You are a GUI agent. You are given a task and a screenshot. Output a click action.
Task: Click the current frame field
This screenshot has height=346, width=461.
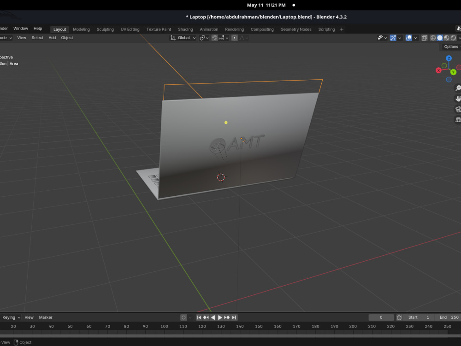(x=381, y=317)
